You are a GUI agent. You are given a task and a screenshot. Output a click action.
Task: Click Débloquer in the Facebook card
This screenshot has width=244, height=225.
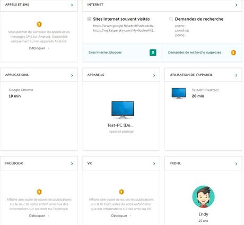(x=37, y=216)
